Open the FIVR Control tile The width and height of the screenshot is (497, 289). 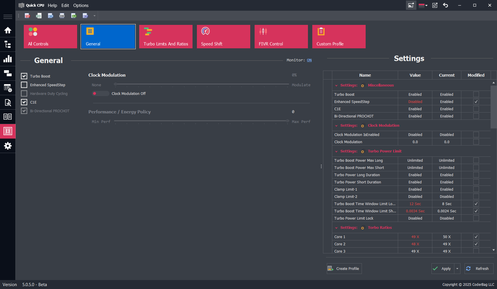coord(281,36)
